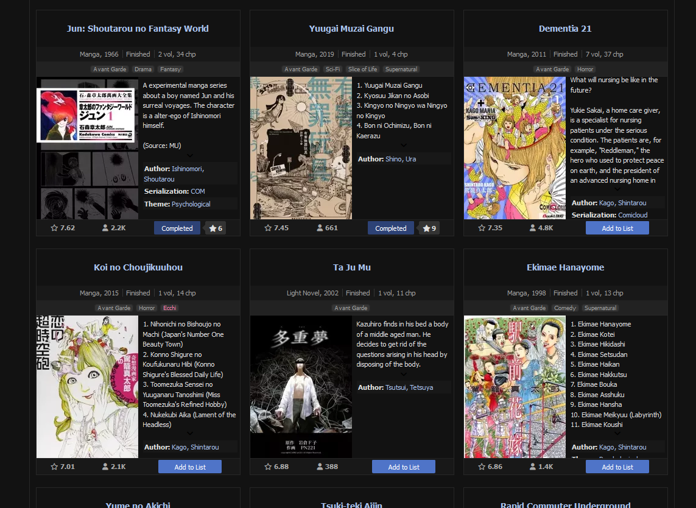The width and height of the screenshot is (696, 508).
Task: Open the Psychological theme link
Action: (x=191, y=204)
